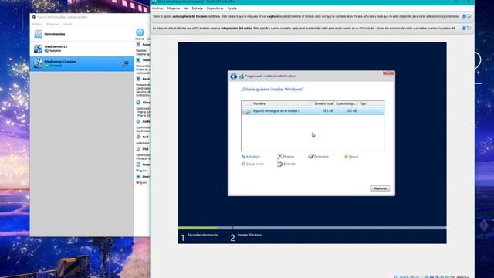Image resolution: width=494 pixels, height=278 pixels.
Task: Select unassigned space on drive 0 row
Action: coord(313,111)
